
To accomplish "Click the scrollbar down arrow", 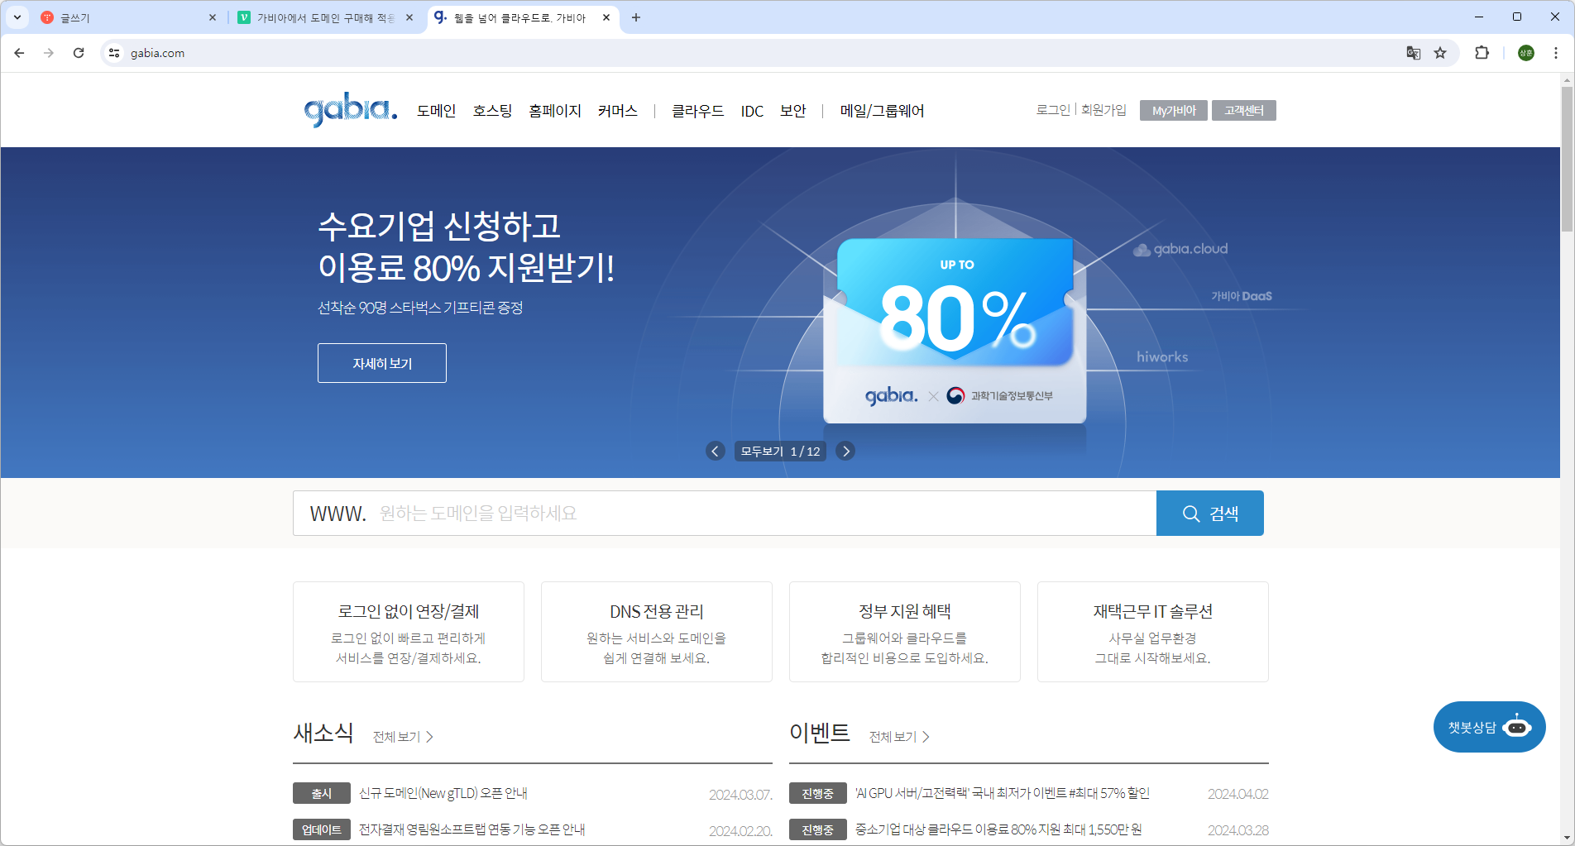I will (1567, 839).
